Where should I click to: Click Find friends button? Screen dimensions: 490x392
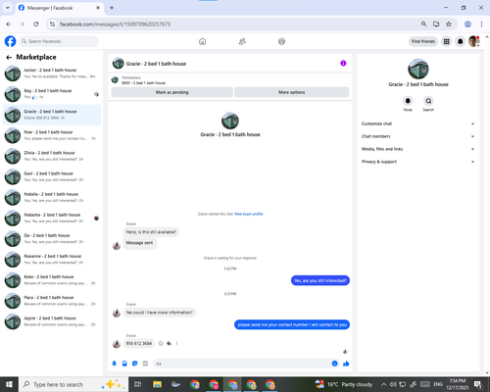pos(423,41)
